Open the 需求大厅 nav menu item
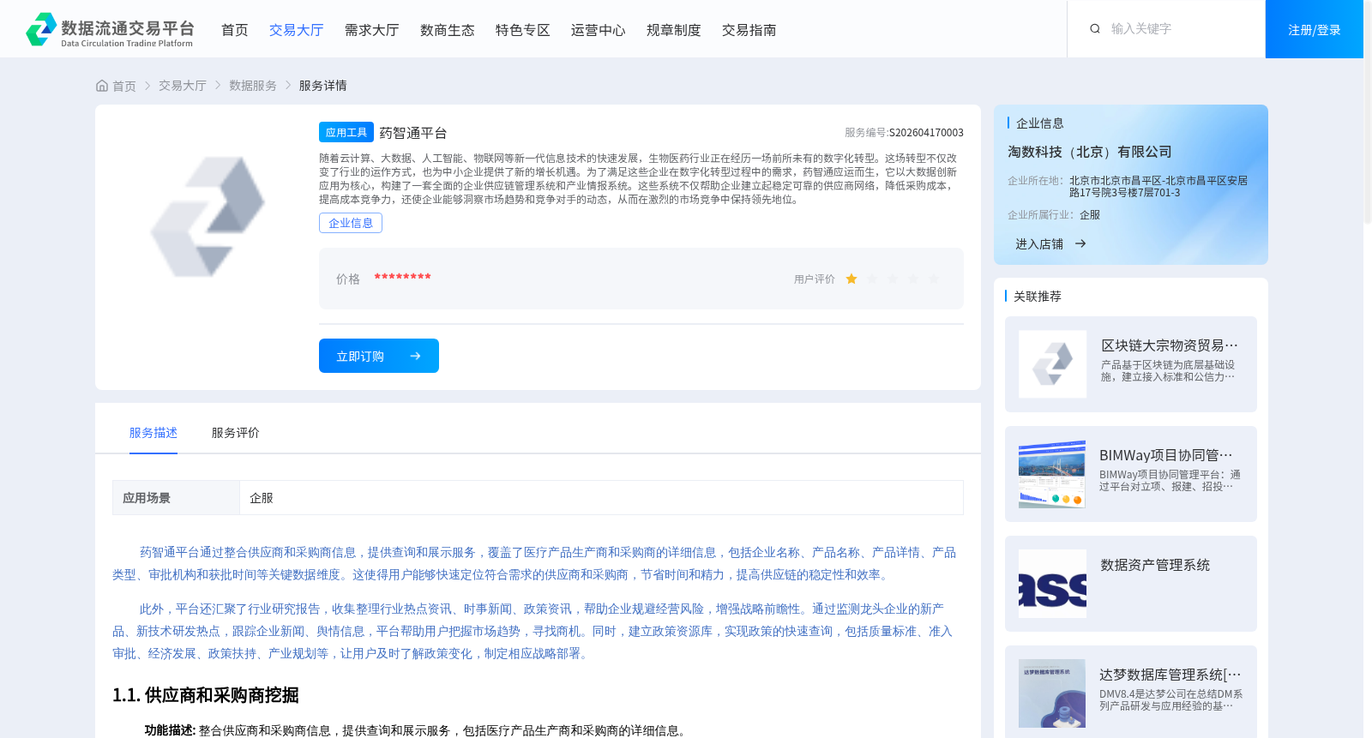The image size is (1372, 738). (x=372, y=30)
